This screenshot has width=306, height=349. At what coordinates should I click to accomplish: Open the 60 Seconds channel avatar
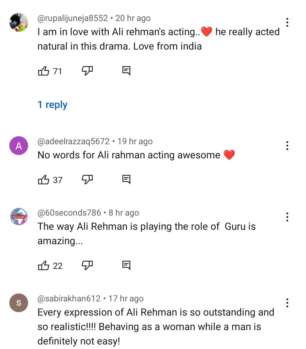tap(19, 217)
